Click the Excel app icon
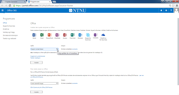 [42, 35]
